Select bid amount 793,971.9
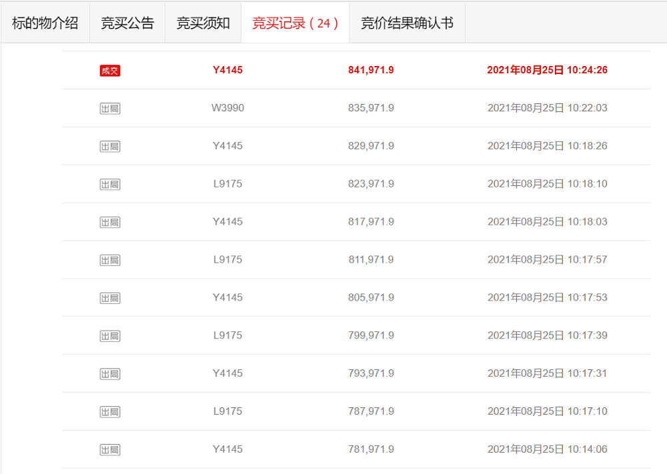 371,373
